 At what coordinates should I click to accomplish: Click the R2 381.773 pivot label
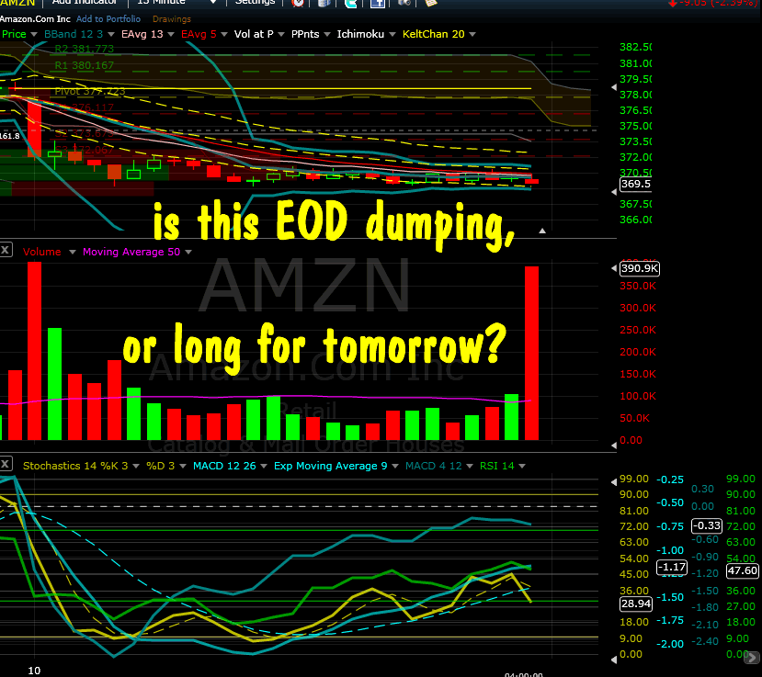tap(84, 49)
